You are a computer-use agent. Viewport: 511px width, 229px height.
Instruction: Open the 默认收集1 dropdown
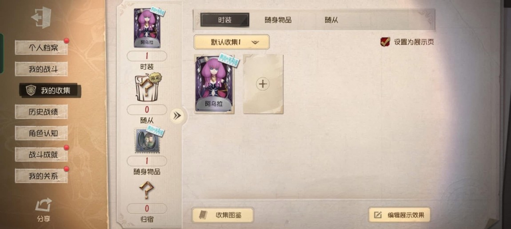232,42
